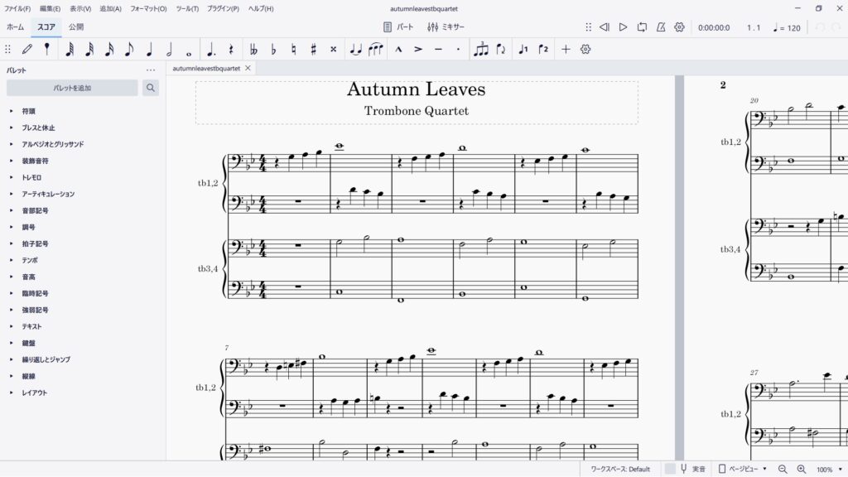This screenshot has height=477, width=848.
Task: Toggle the sharp accidental
Action: coord(313,49)
